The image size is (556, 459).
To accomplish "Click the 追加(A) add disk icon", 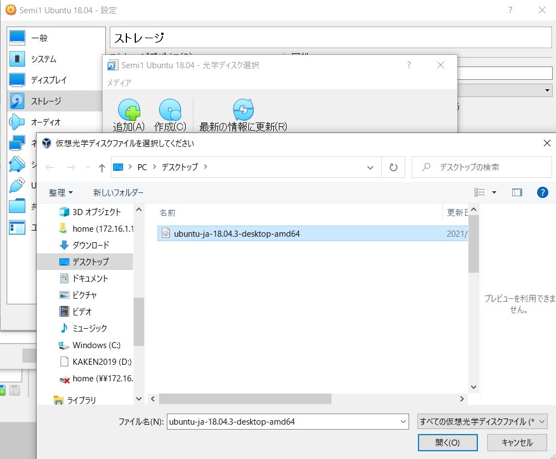I will pos(129,110).
